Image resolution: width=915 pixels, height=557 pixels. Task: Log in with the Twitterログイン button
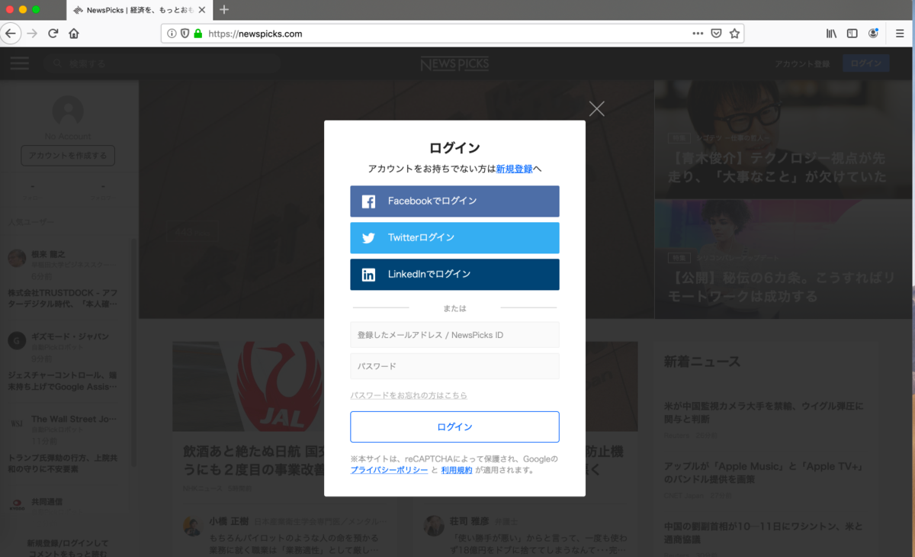(455, 238)
